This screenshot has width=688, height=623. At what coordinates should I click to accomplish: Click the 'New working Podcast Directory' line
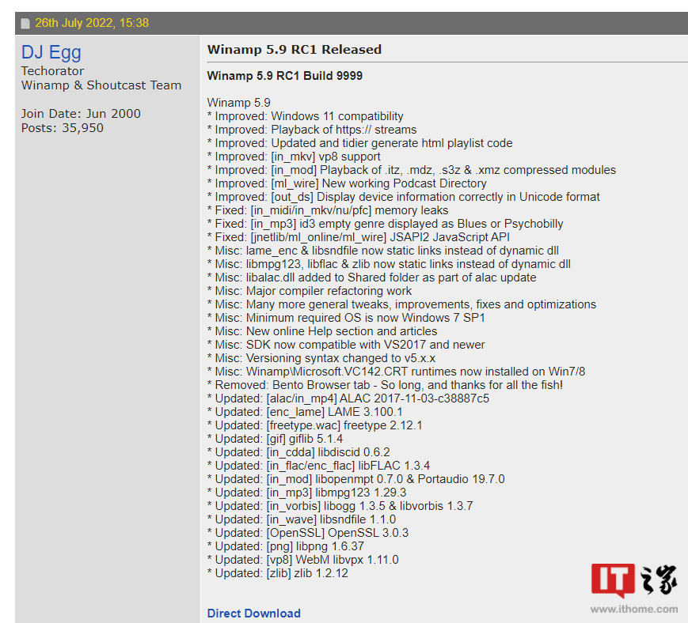click(347, 183)
